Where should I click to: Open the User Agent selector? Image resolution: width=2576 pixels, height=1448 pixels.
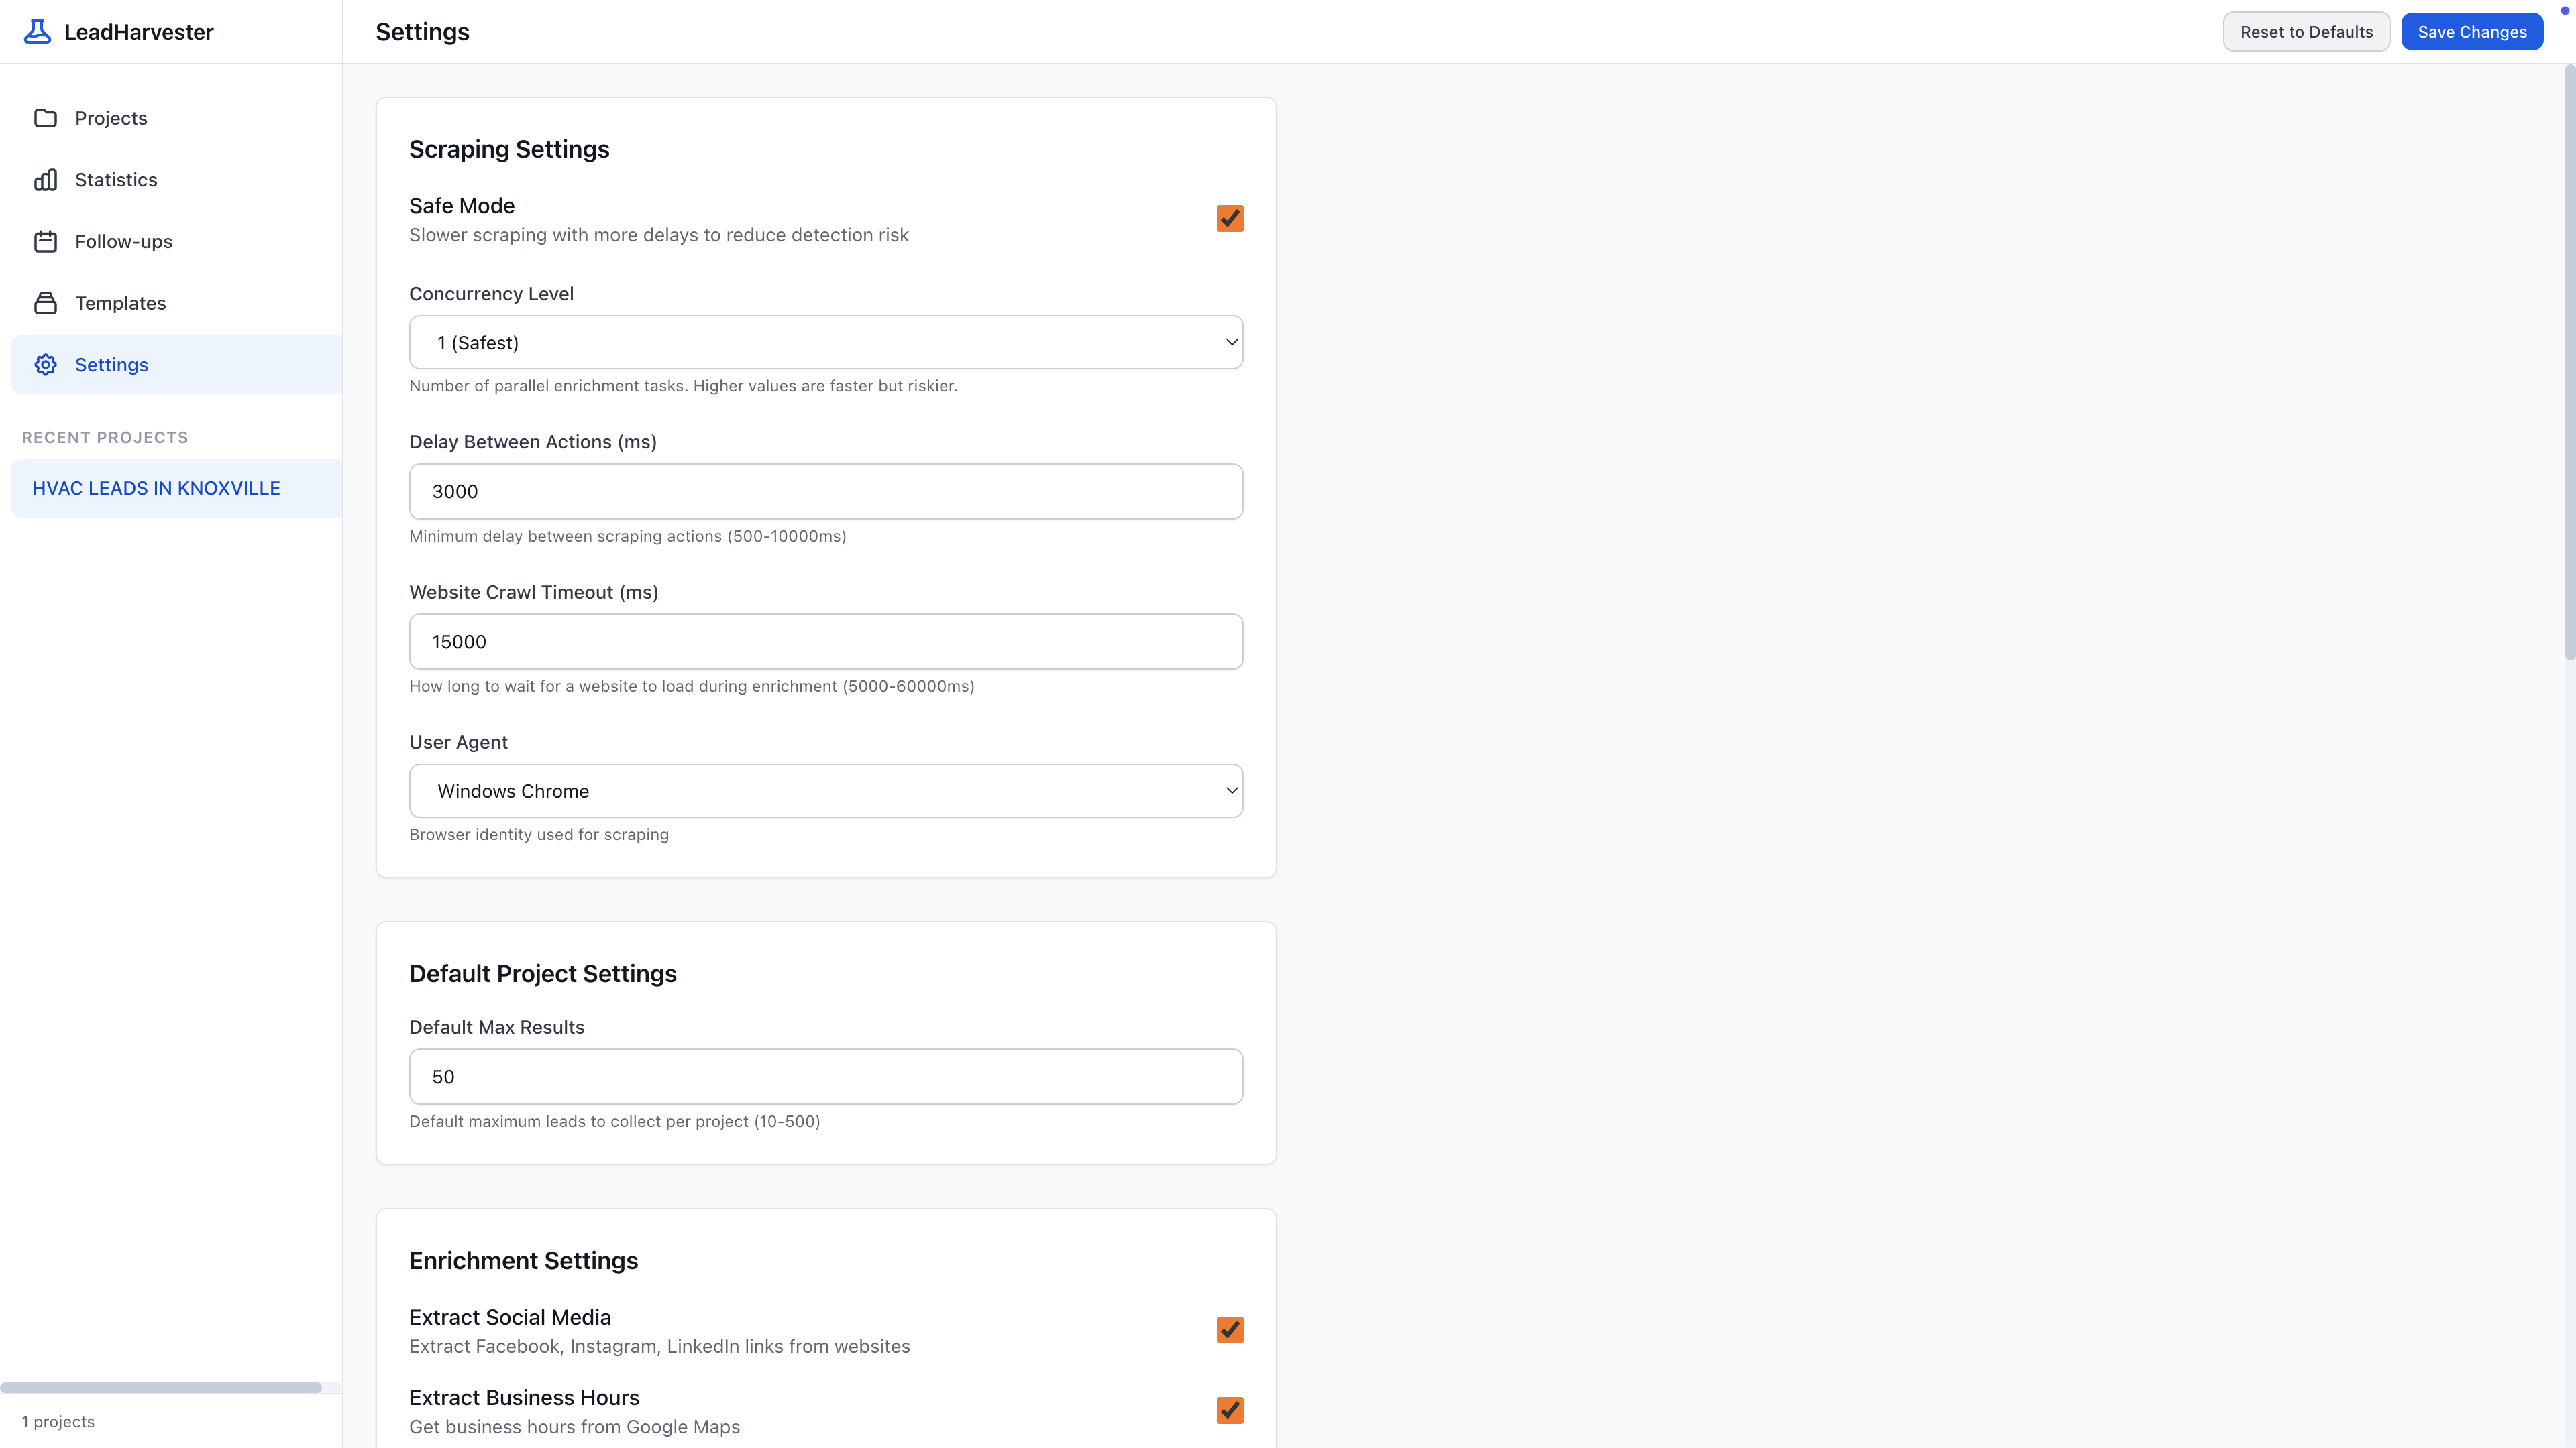pyautogui.click(x=826, y=790)
